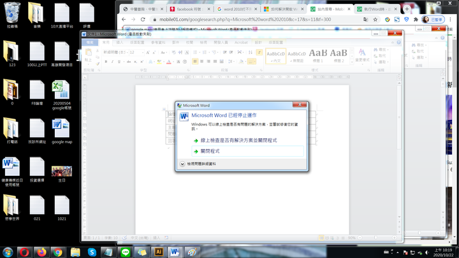Expand the styles gallery more arrow
459x258 pixels.
click(x=351, y=62)
